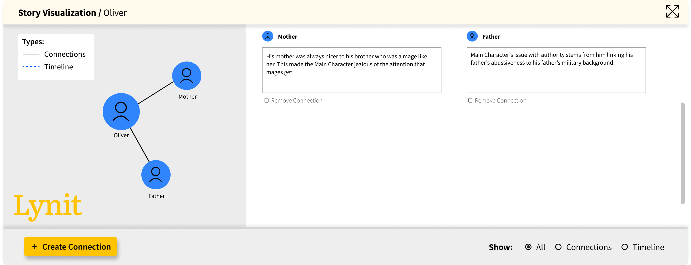This screenshot has height=265, width=691.
Task: Click the Oliver breadcrumb in the header
Action: coord(115,13)
